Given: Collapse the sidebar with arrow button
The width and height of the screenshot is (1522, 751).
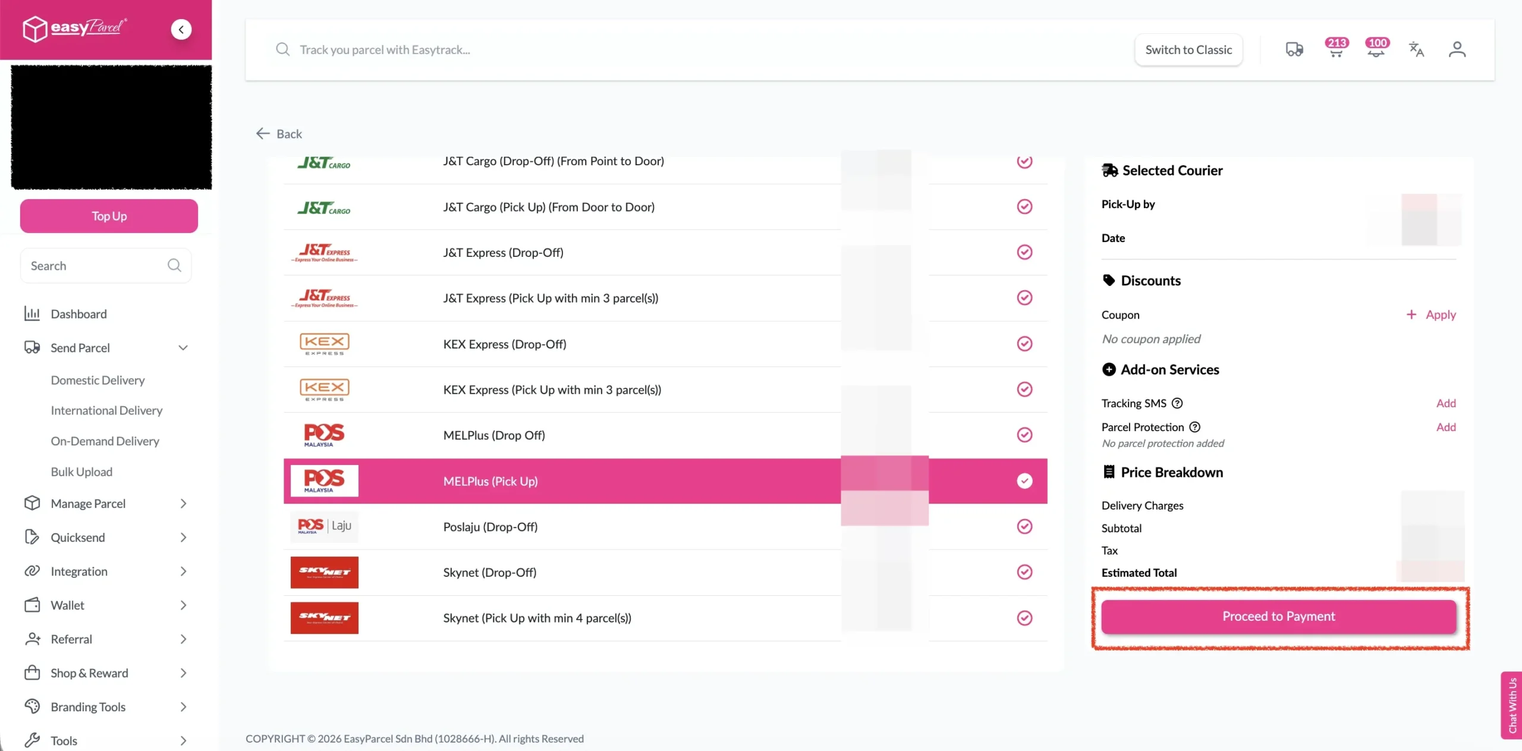Looking at the screenshot, I should 181,29.
